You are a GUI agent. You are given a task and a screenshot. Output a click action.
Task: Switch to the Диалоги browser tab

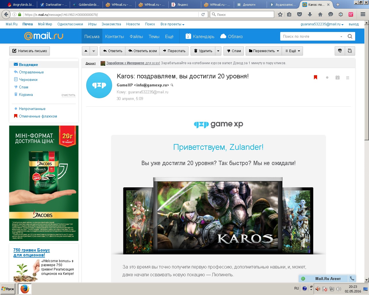[x=249, y=5]
